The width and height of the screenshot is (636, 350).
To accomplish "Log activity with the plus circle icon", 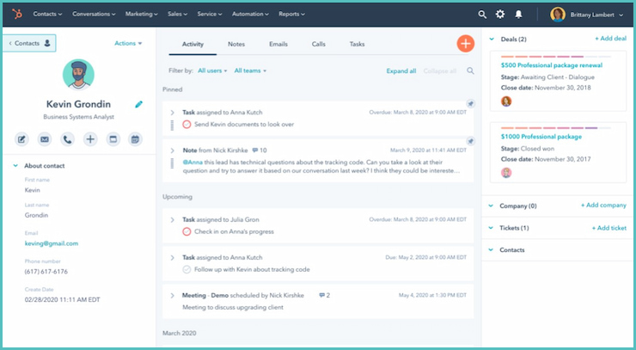I will pyautogui.click(x=90, y=139).
